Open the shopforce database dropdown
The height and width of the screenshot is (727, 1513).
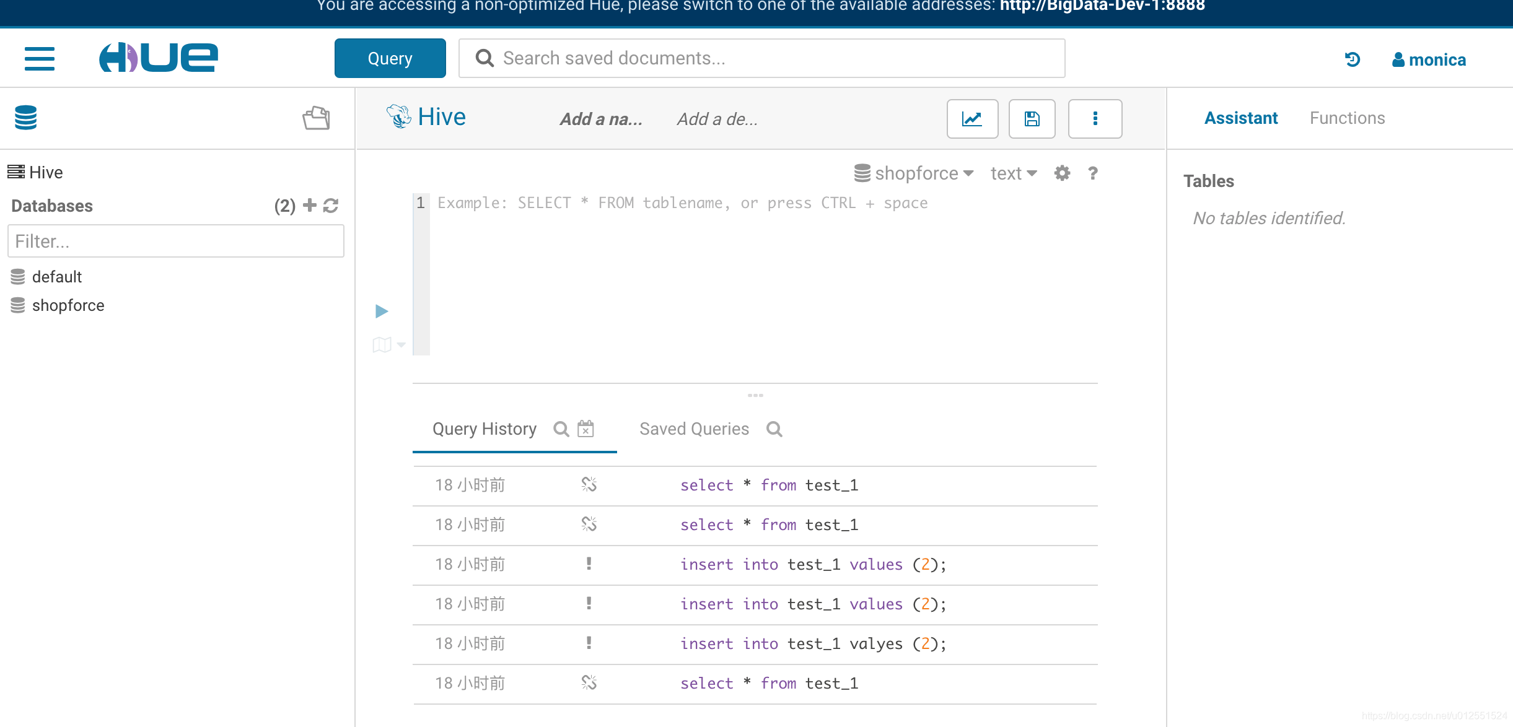(912, 173)
